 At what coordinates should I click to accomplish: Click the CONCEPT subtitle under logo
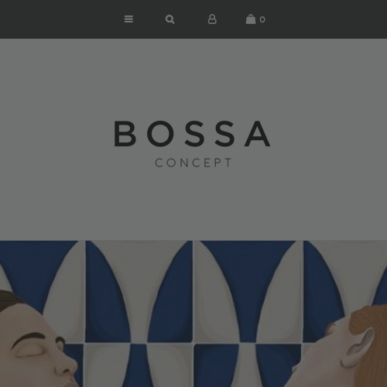tap(193, 163)
